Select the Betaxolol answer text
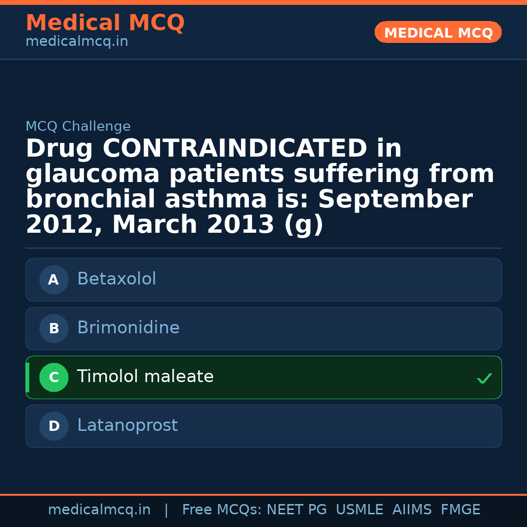This screenshot has height=527, width=527. point(117,279)
